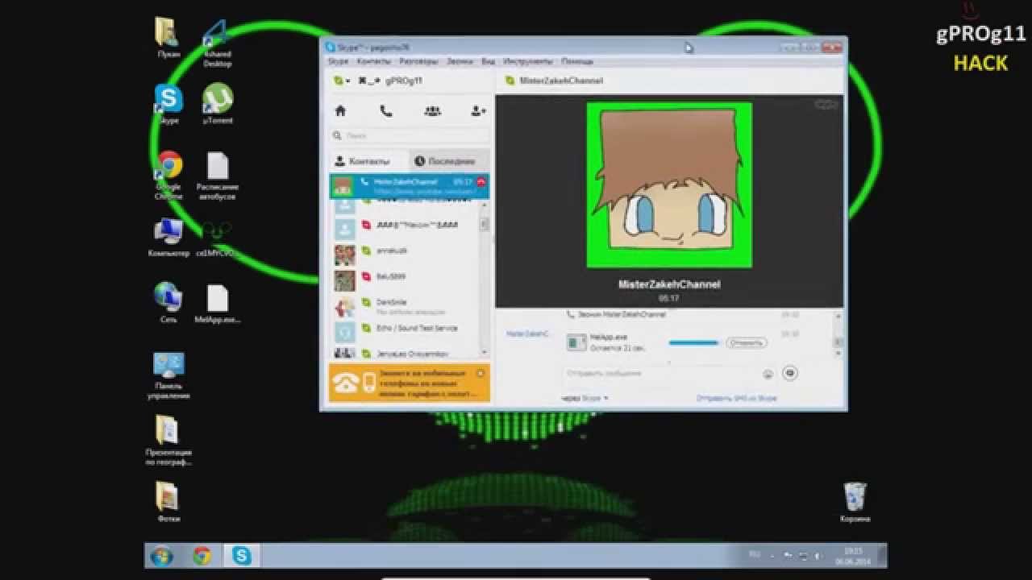1032x580 pixels.
Task: Open the Вид menu
Action: 489,61
